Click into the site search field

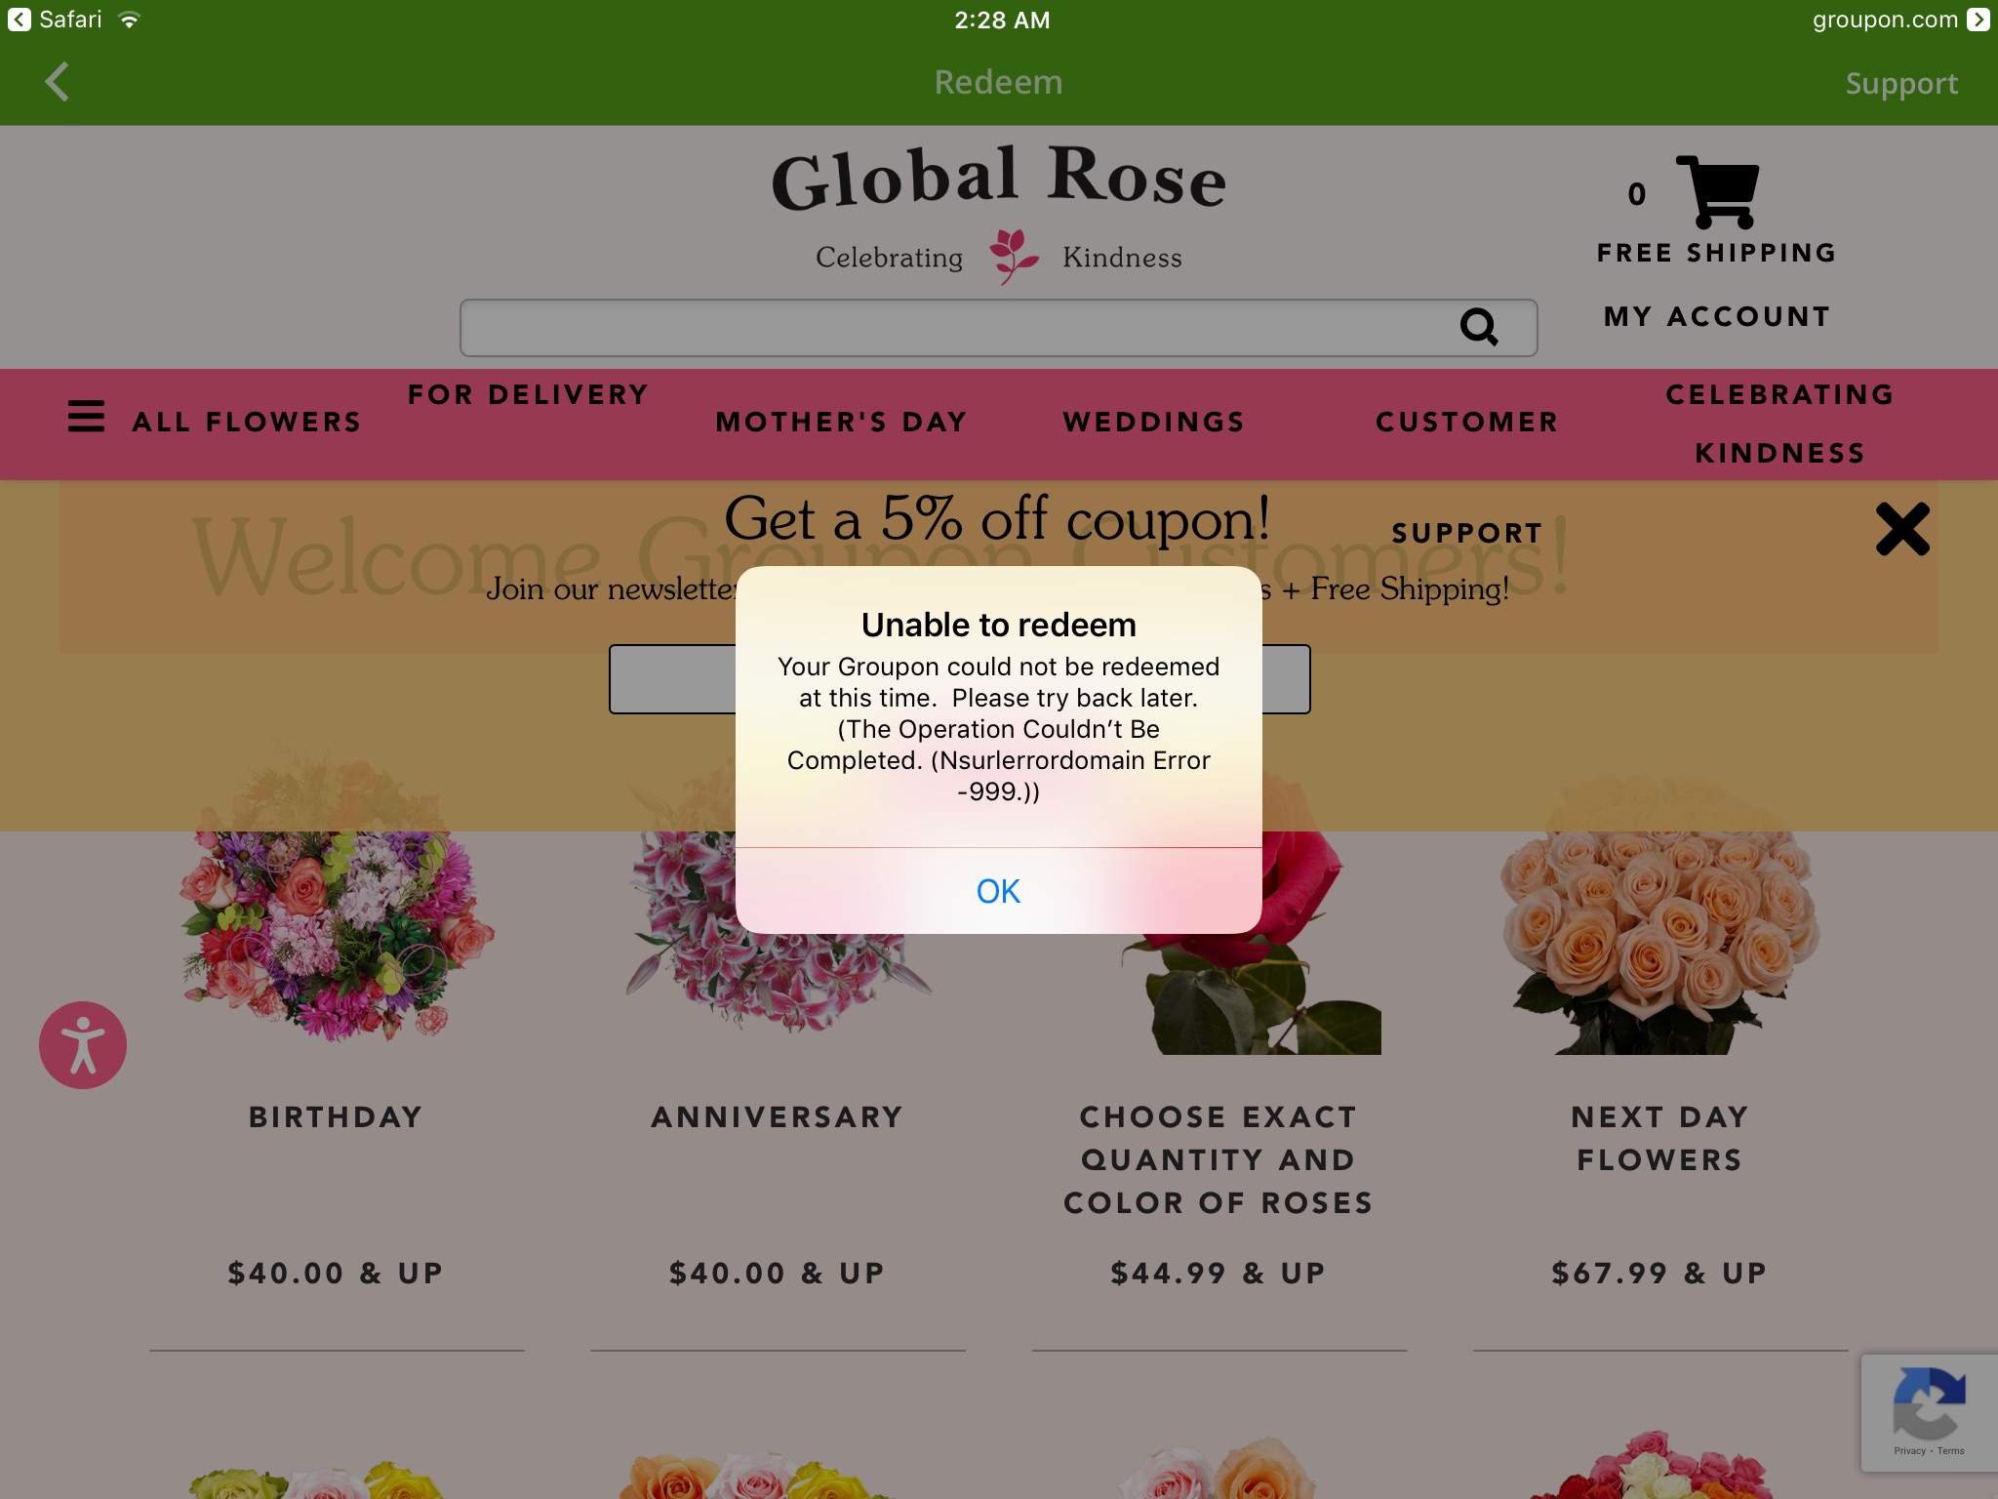coord(956,328)
